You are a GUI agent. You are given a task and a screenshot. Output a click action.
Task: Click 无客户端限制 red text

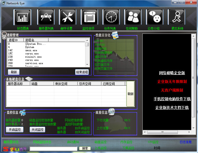point(172,90)
